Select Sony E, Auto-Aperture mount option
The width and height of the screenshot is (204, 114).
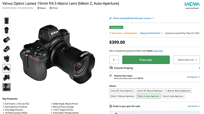(173, 96)
